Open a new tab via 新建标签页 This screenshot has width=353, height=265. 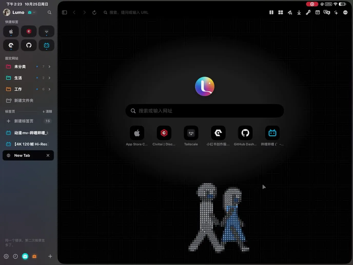click(24, 121)
